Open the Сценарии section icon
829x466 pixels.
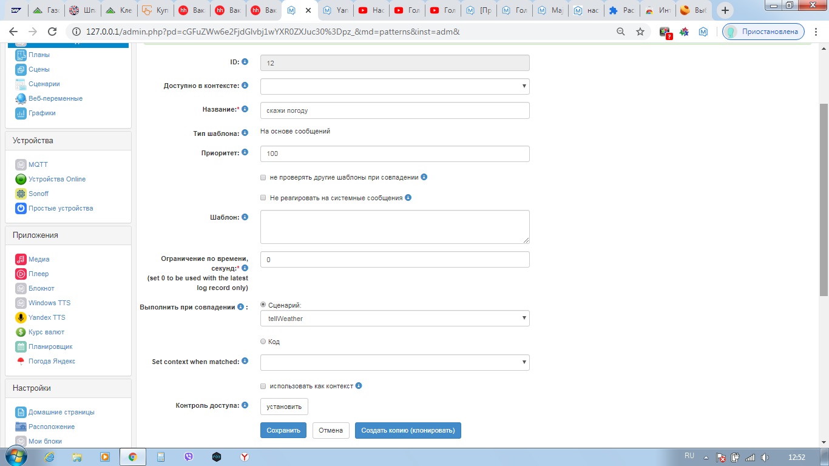(21, 84)
